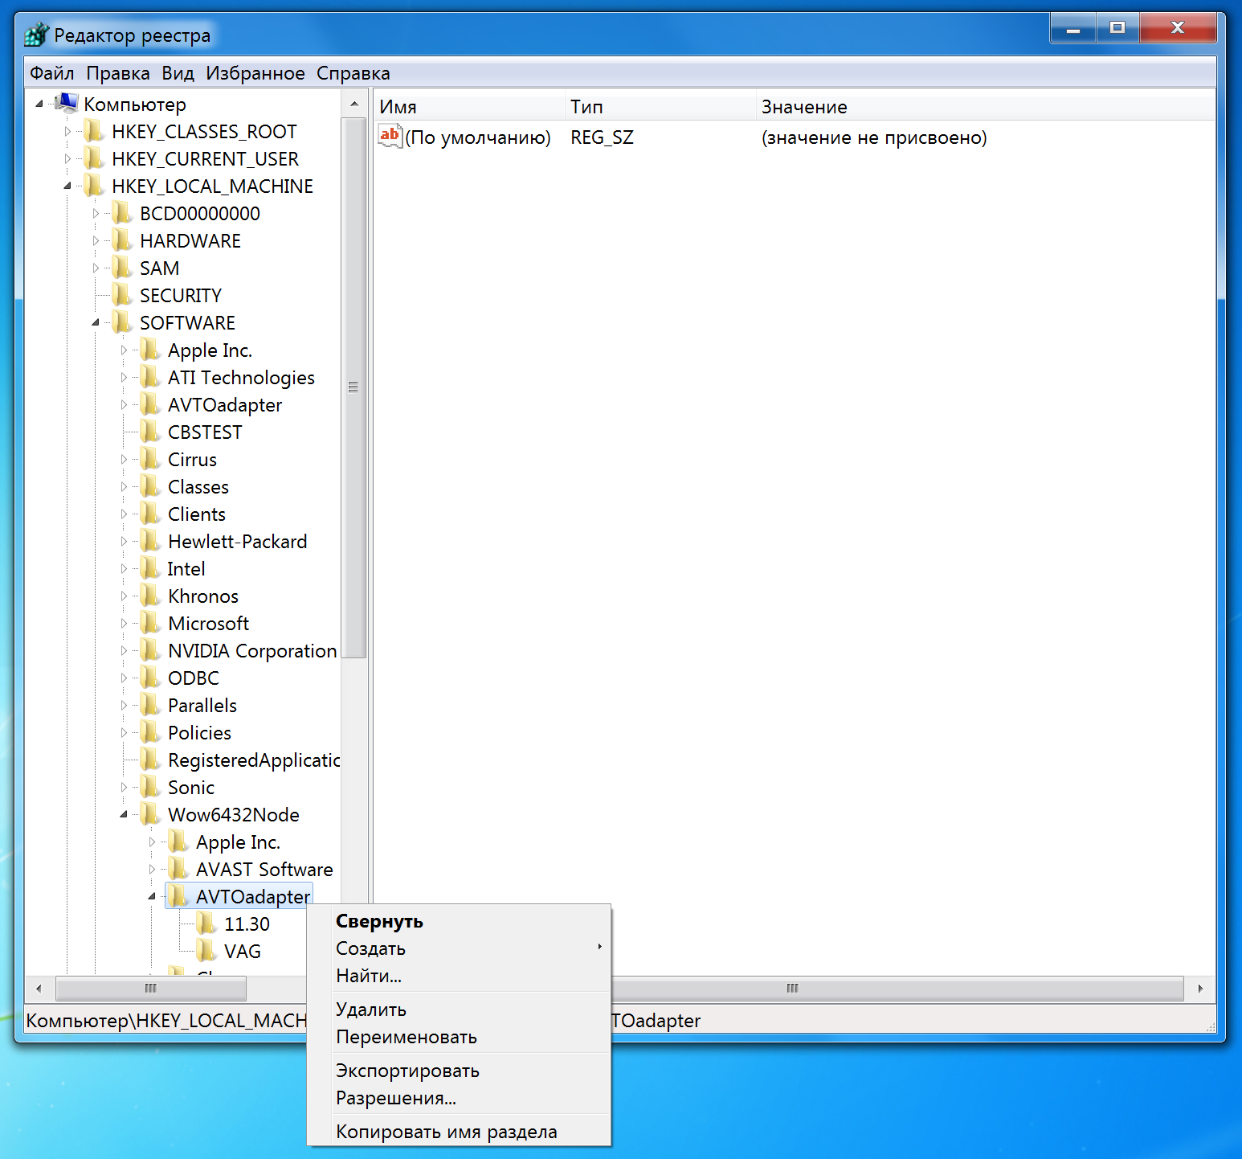Open the Создать submenu arrow
The width and height of the screenshot is (1242, 1159).
pyautogui.click(x=599, y=948)
